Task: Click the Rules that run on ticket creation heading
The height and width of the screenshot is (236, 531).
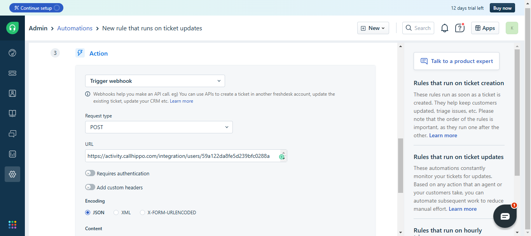Action: pyautogui.click(x=459, y=83)
